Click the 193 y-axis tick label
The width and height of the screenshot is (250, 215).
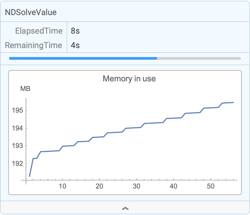17,146
